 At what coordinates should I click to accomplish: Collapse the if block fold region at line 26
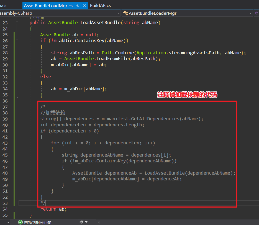(x=17, y=40)
